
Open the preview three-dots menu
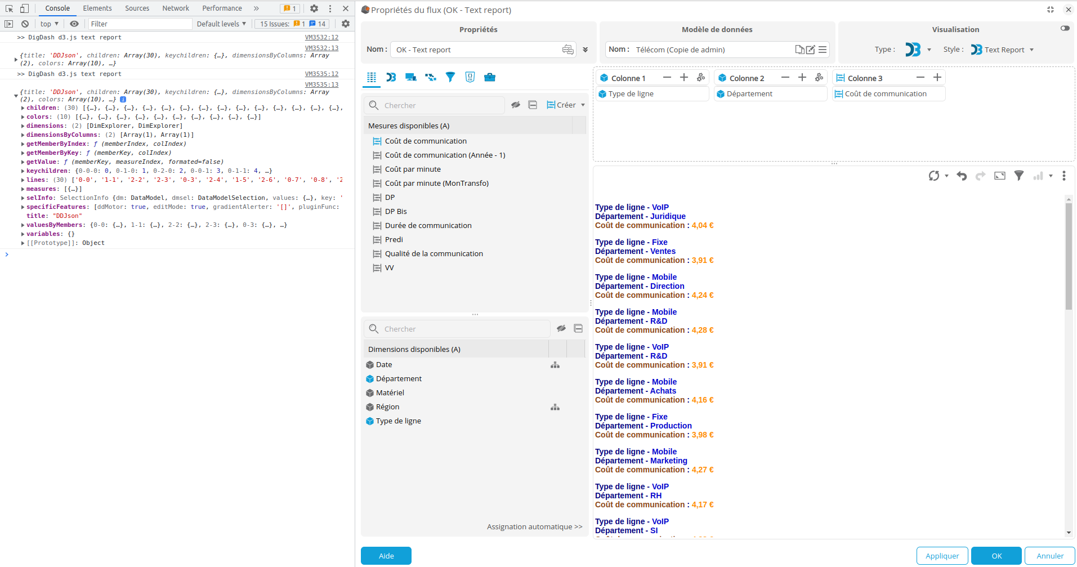[1064, 176]
